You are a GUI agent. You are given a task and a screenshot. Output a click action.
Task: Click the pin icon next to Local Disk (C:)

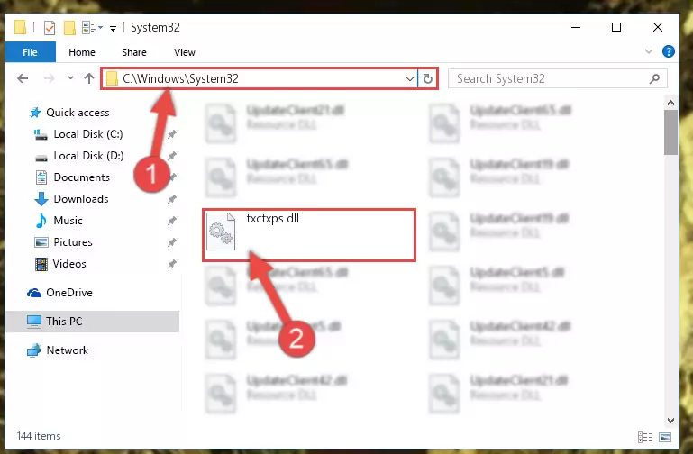tap(172, 134)
